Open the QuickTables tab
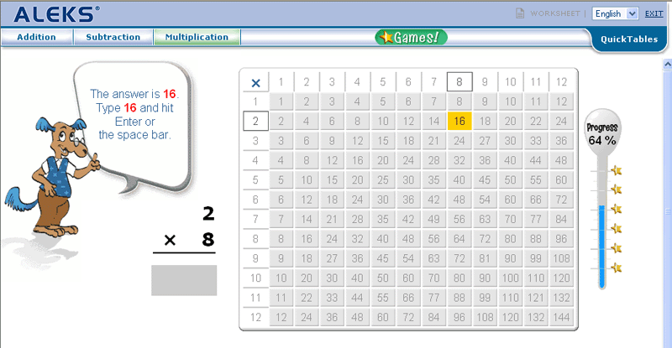The width and height of the screenshot is (672, 348). 628,39
